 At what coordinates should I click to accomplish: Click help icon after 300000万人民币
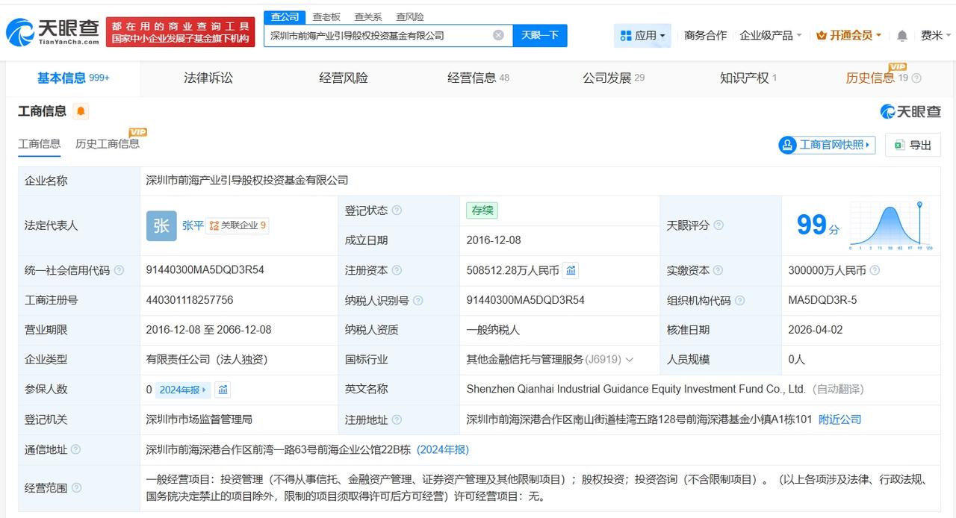pyautogui.click(x=875, y=270)
